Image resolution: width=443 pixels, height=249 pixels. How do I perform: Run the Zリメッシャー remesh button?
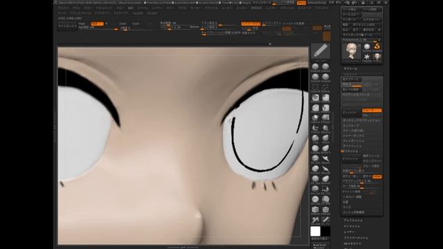352,159
